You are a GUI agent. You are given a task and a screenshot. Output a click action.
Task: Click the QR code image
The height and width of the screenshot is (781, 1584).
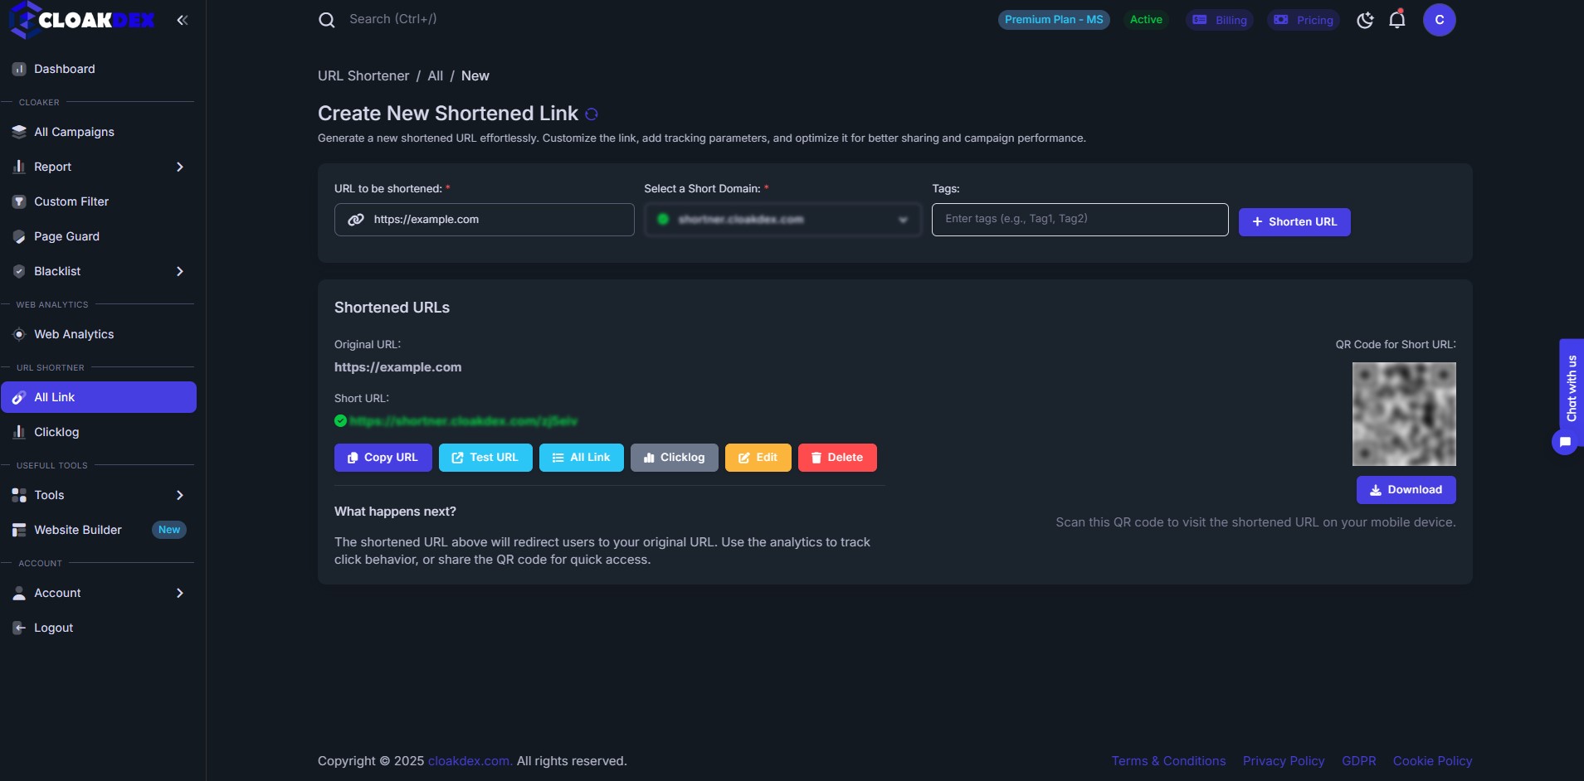click(x=1404, y=414)
